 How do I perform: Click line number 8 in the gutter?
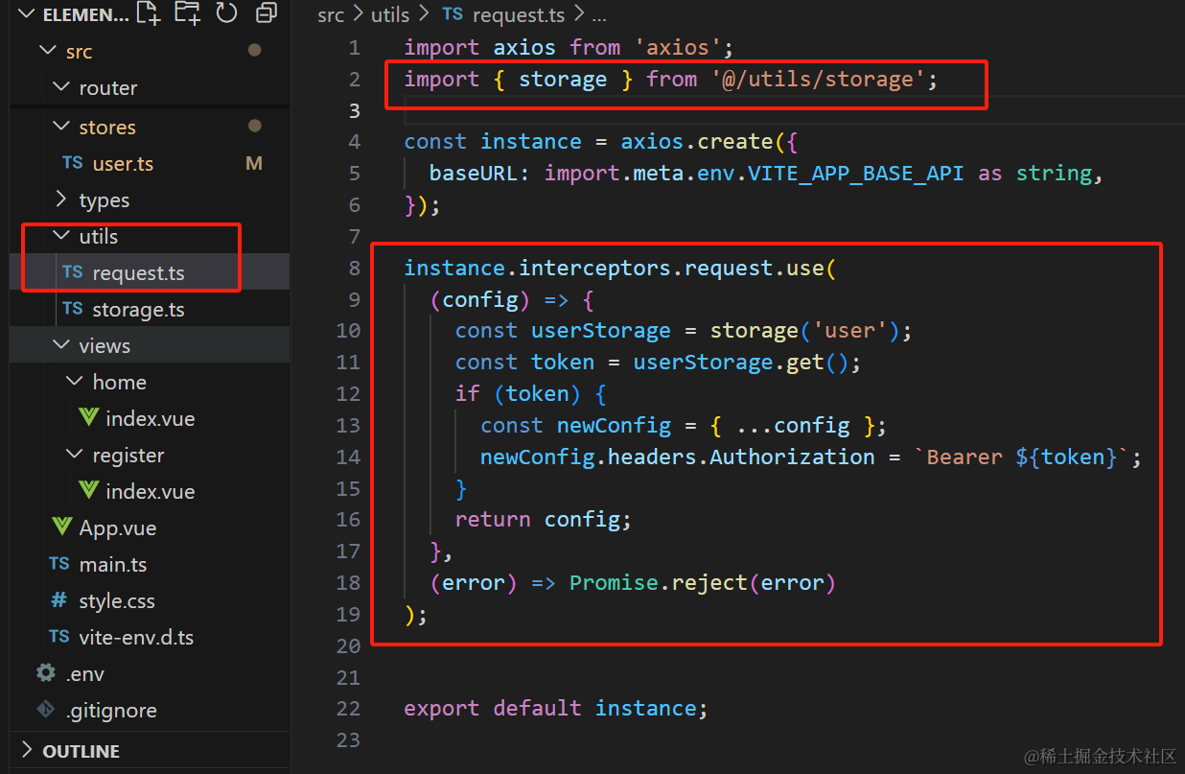(x=355, y=268)
